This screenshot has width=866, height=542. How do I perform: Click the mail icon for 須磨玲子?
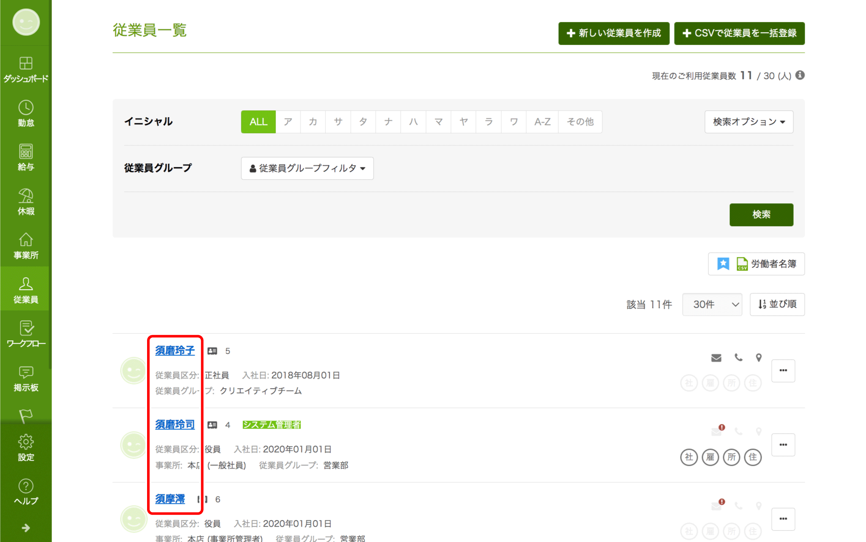pyautogui.click(x=716, y=358)
